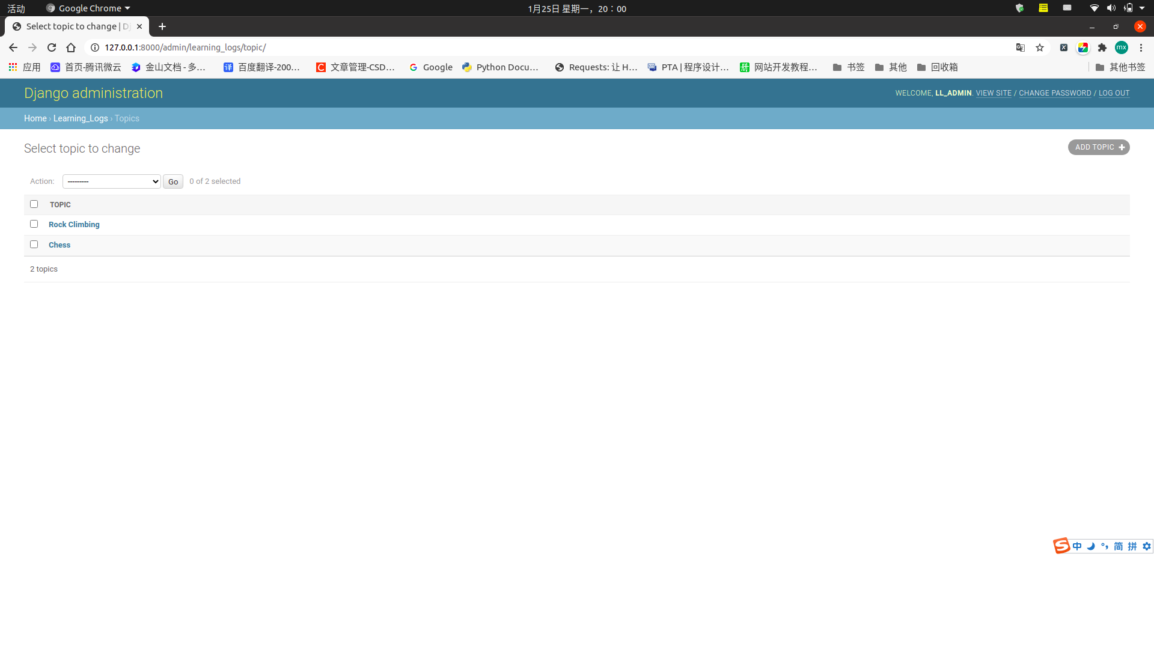Toggle the Chess row checkbox
1154x649 pixels.
34,244
